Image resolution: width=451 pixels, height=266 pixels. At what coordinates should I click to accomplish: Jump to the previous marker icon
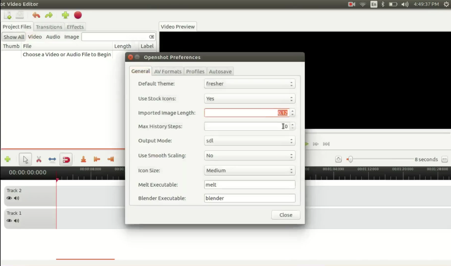[x=97, y=159]
